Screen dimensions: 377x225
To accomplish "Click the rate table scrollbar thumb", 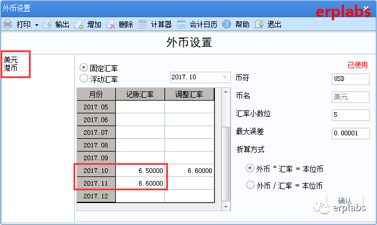I will pos(225,164).
